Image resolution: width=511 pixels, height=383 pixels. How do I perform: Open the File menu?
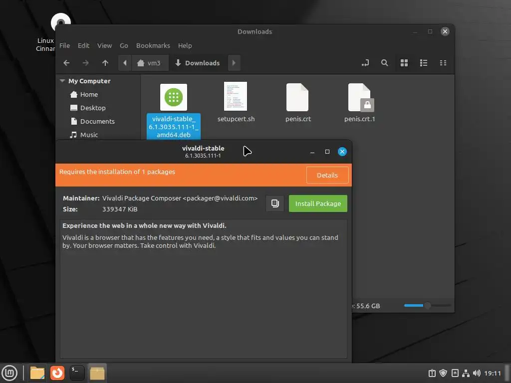click(64, 45)
